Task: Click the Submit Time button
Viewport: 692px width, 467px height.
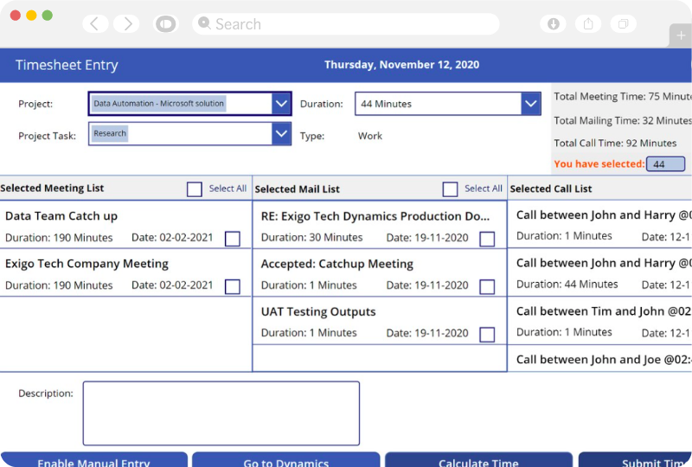Action: click(x=636, y=460)
